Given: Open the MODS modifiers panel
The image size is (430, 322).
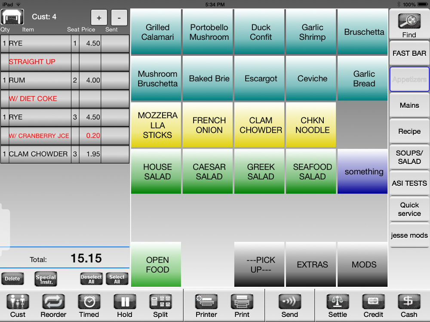Looking at the screenshot, I should point(364,264).
